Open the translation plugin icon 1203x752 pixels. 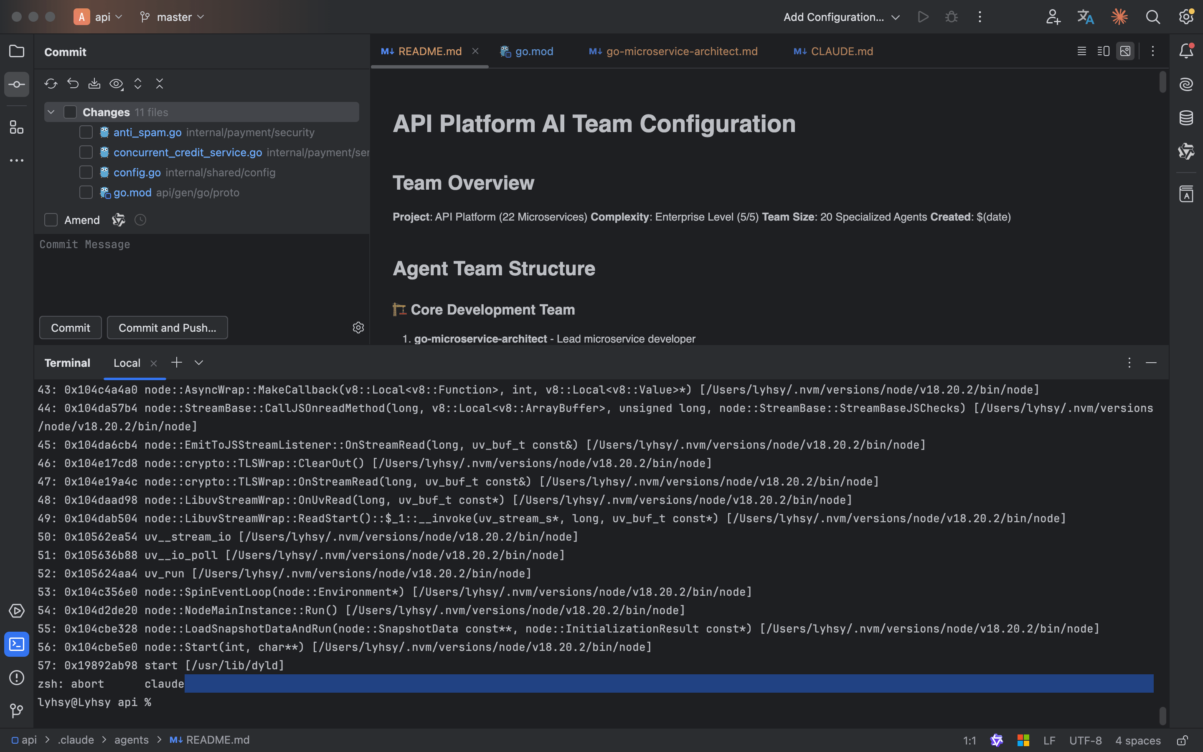click(1086, 17)
